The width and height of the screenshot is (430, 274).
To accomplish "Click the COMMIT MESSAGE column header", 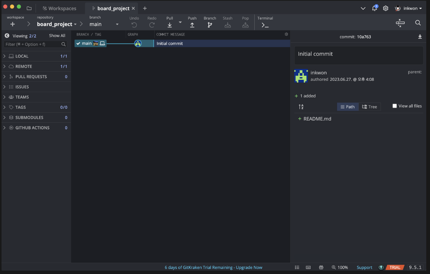I will tap(171, 34).
